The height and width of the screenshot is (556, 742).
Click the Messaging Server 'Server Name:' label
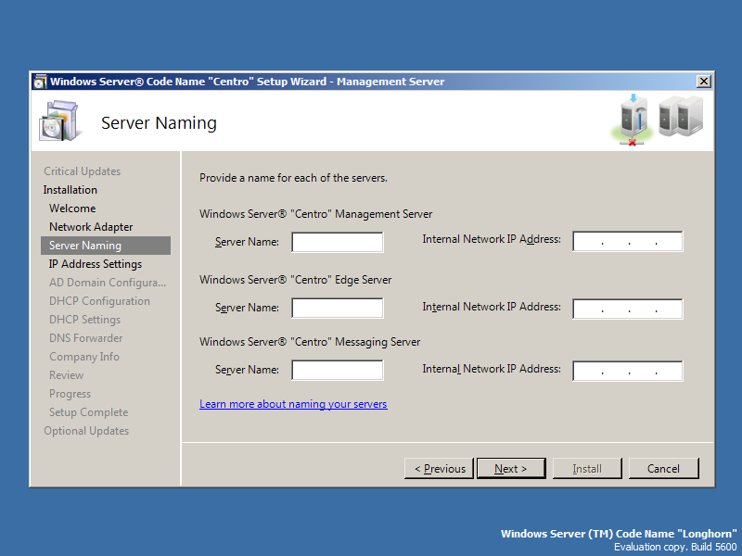coord(247,369)
